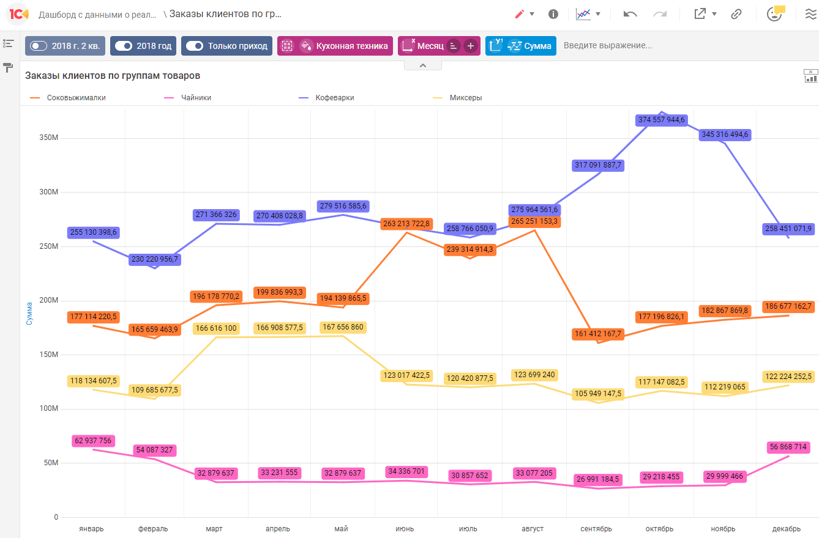Hide the Соковыжималки series in legend
This screenshot has height=538, width=819.
pyautogui.click(x=67, y=98)
